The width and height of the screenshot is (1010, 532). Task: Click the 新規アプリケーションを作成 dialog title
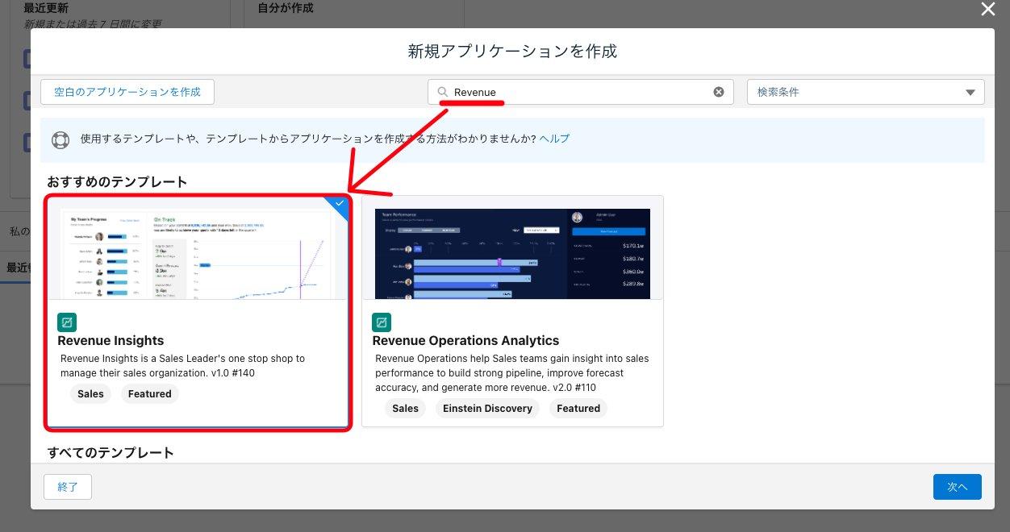pyautogui.click(x=512, y=52)
